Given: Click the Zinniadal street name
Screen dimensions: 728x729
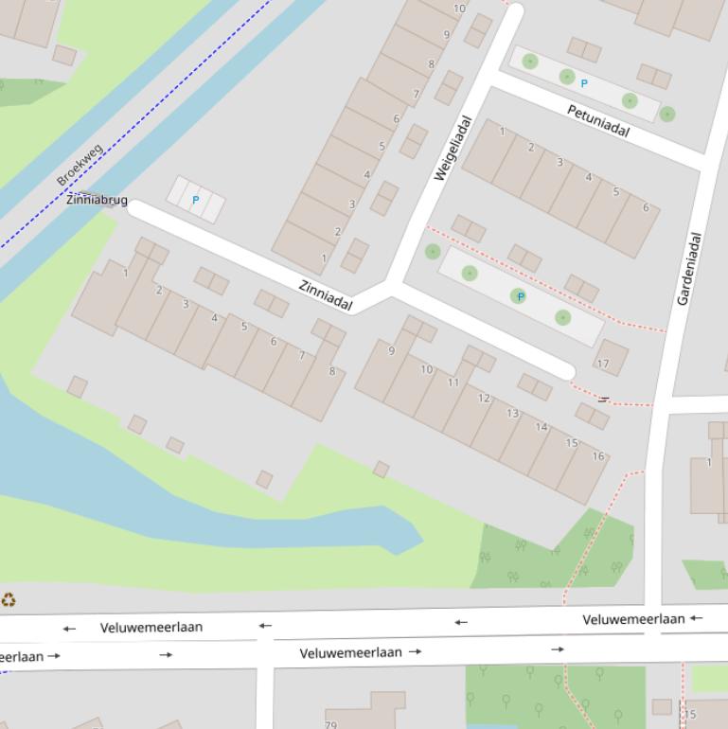Looking at the screenshot, I should (x=326, y=295).
